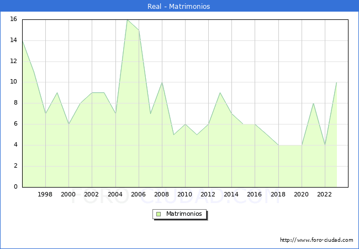Select the x-axis label 2012

click(208, 194)
